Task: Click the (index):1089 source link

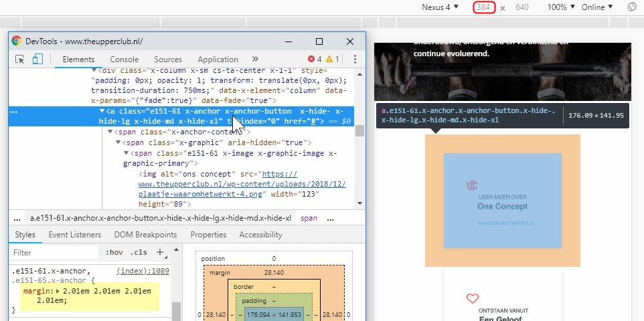Action: 143,271
